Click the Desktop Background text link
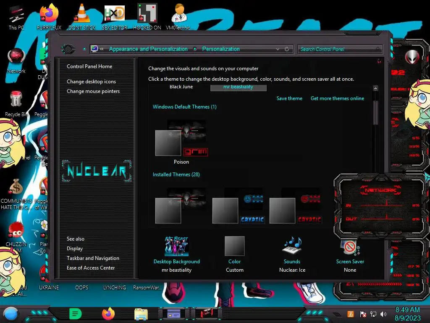430x323 pixels. (177, 262)
